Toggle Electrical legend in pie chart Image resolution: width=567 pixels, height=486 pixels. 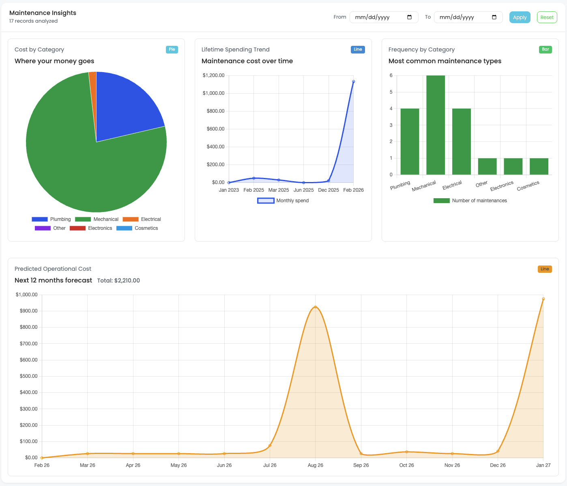click(x=142, y=219)
